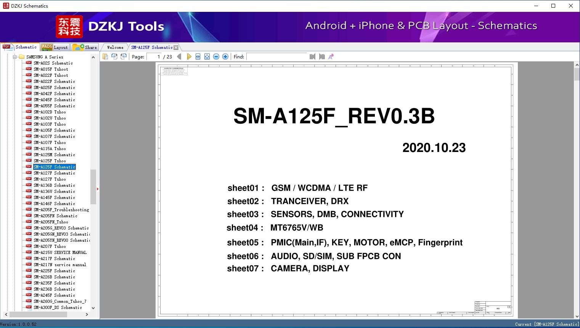
Task: Zoom out with the minus icon
Action: (x=216, y=57)
